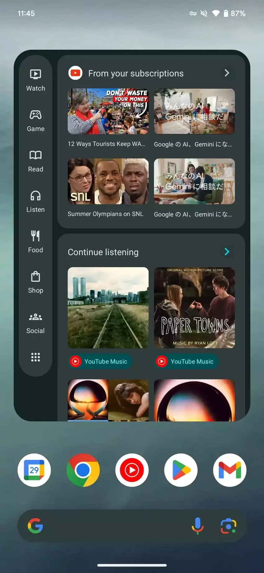Image resolution: width=264 pixels, height=573 pixels.
Task: Launch the Chrome browser
Action: [x=83, y=470]
